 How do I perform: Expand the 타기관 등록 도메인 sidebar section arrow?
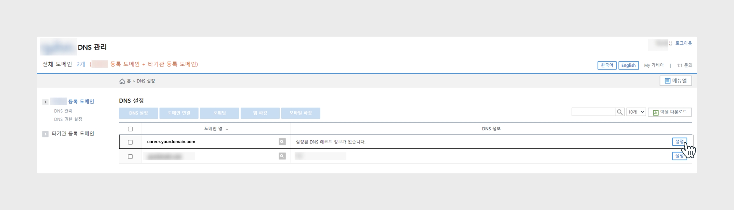pyautogui.click(x=45, y=134)
